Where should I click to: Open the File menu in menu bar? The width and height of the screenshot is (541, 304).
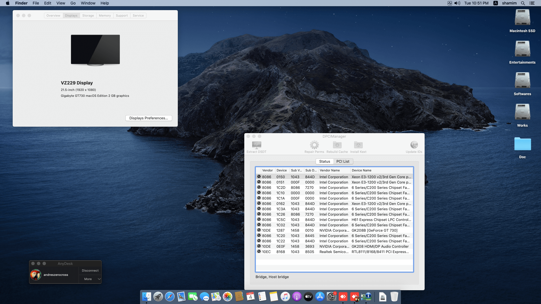click(x=36, y=3)
